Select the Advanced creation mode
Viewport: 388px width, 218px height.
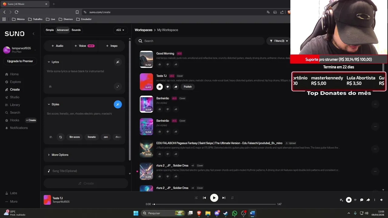[63, 30]
